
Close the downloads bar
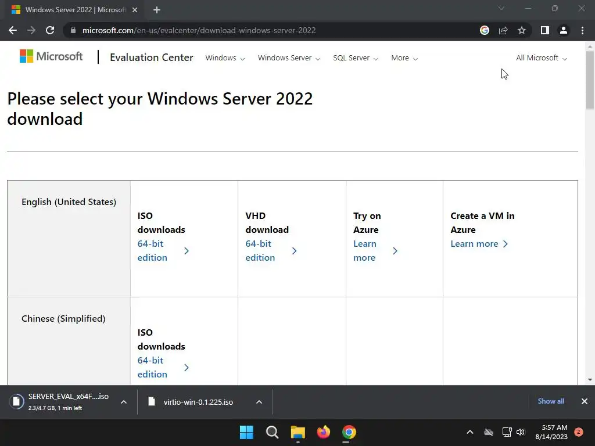[585, 401]
